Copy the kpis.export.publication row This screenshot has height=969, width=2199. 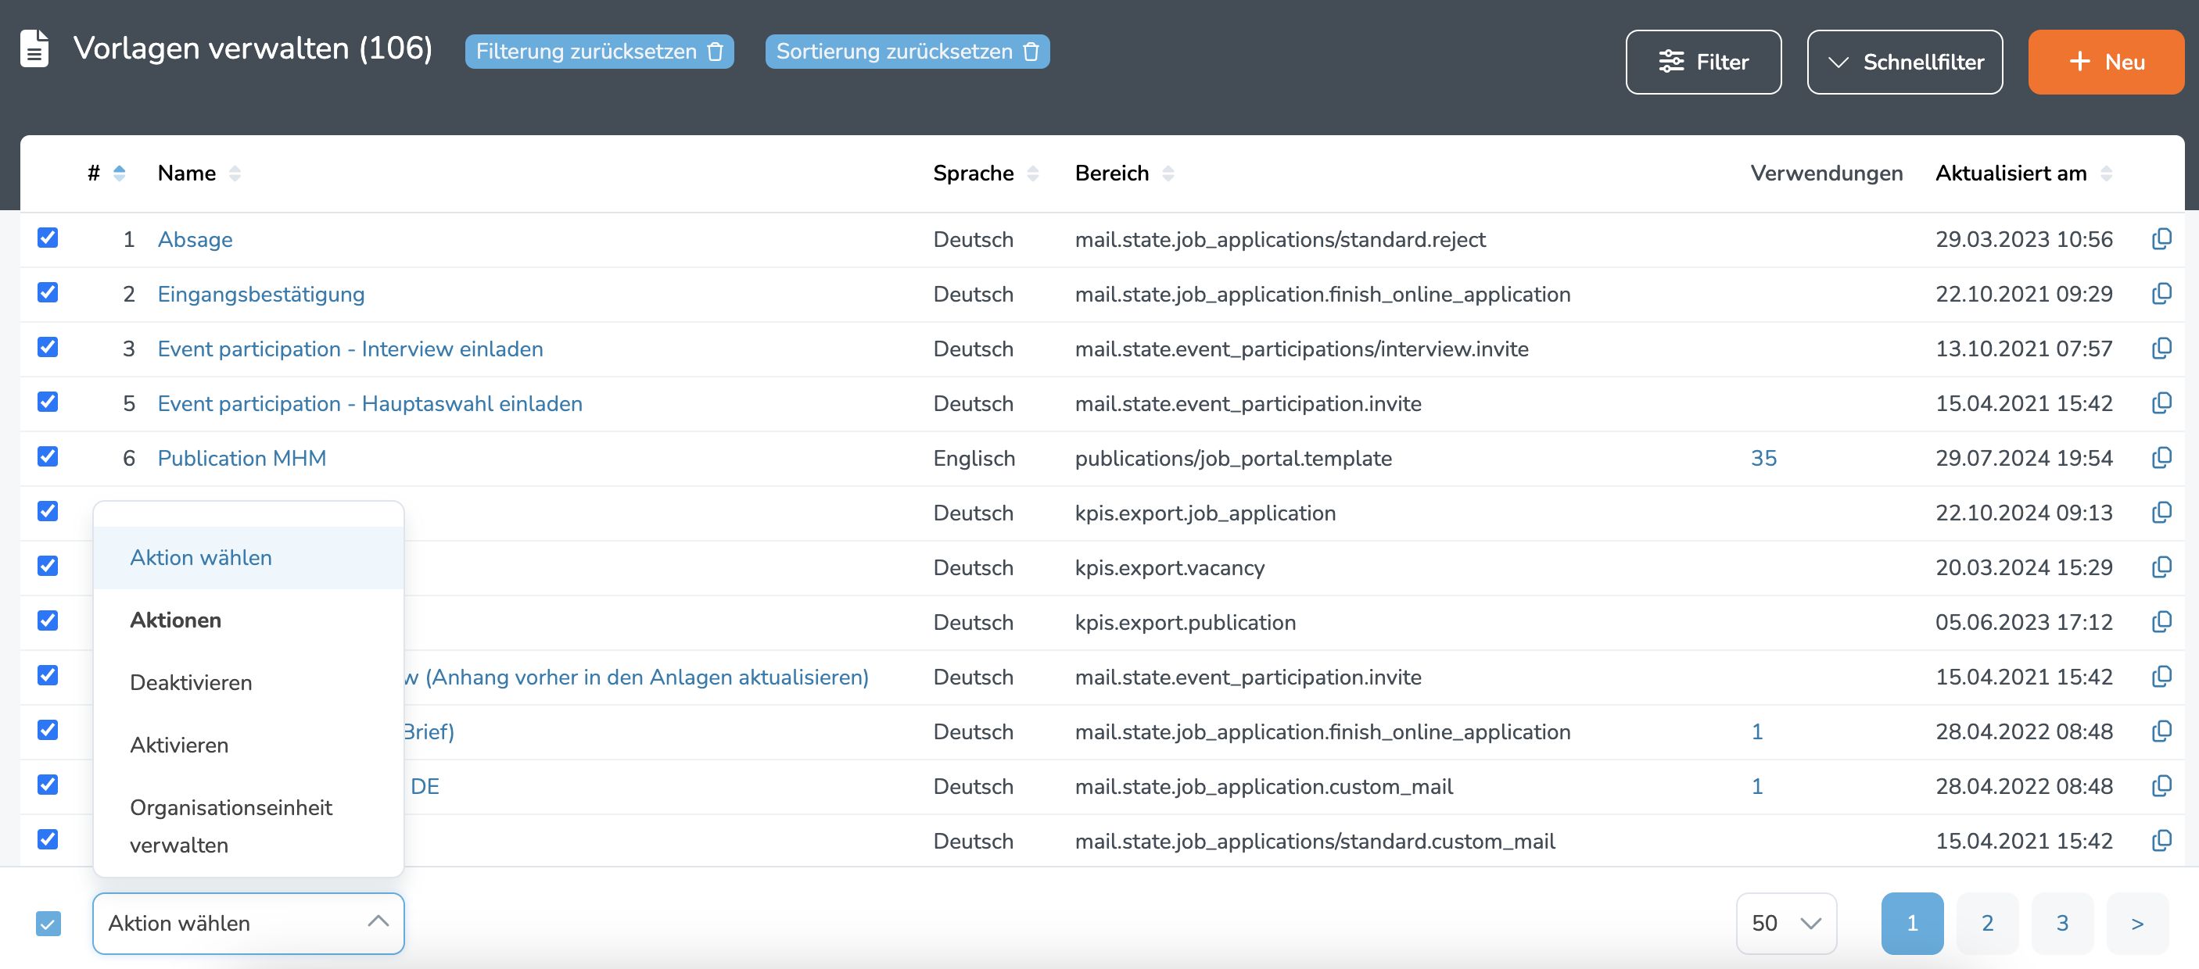click(2161, 621)
